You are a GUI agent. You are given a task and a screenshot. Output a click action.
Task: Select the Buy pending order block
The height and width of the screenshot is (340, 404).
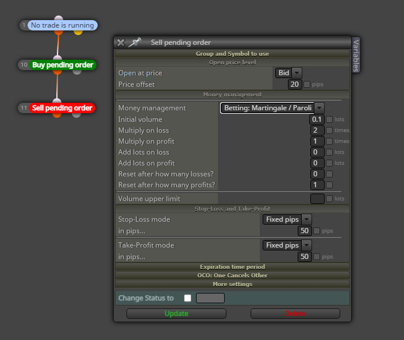click(63, 65)
